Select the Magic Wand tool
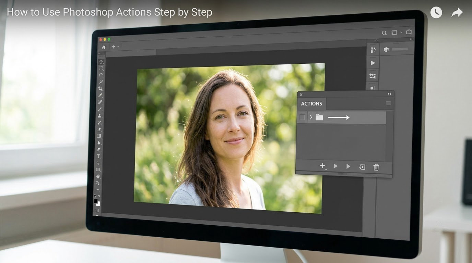The height and width of the screenshot is (263, 472). point(101,82)
